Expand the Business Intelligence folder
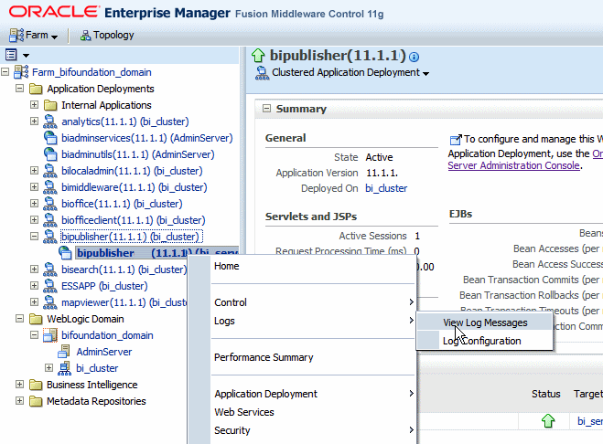 click(19, 385)
